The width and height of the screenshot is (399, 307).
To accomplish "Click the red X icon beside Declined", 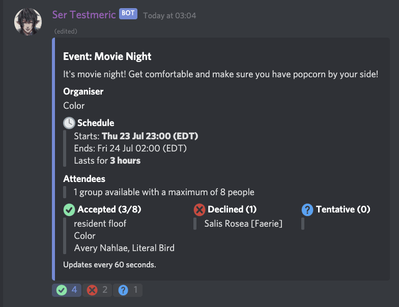I will tap(199, 209).
